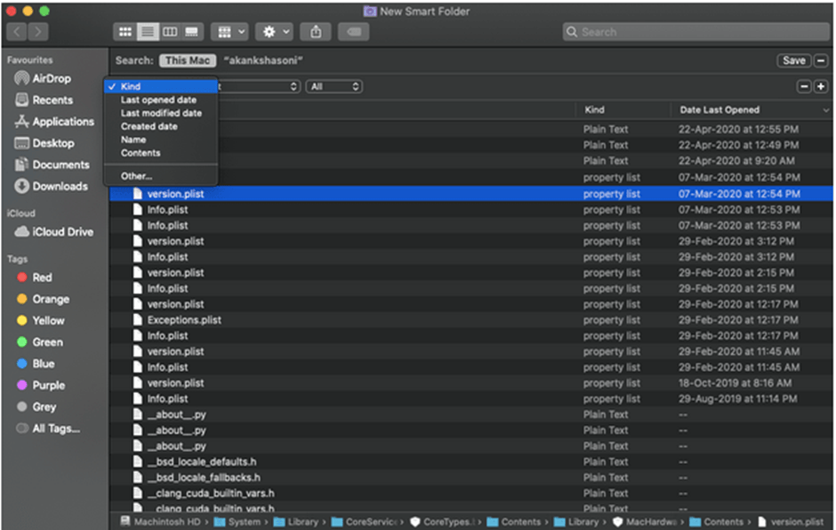Select the Orange tag
The height and width of the screenshot is (530, 836).
[x=43, y=299]
